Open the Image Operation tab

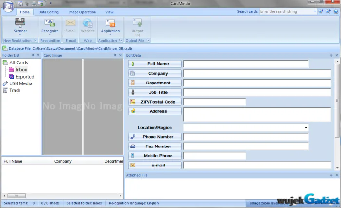[x=82, y=12]
